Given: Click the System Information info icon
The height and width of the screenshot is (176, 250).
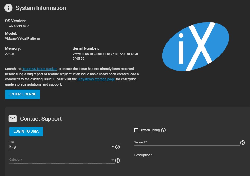Looking at the screenshot, I should tap(8, 8).
